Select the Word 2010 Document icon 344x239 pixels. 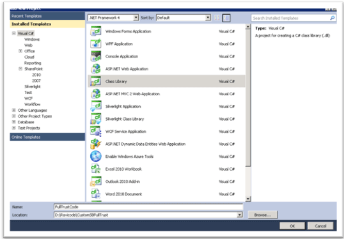(x=96, y=194)
